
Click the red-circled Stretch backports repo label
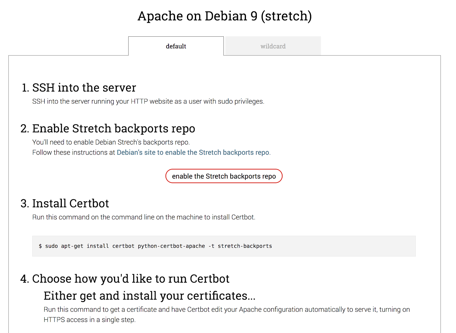point(224,176)
